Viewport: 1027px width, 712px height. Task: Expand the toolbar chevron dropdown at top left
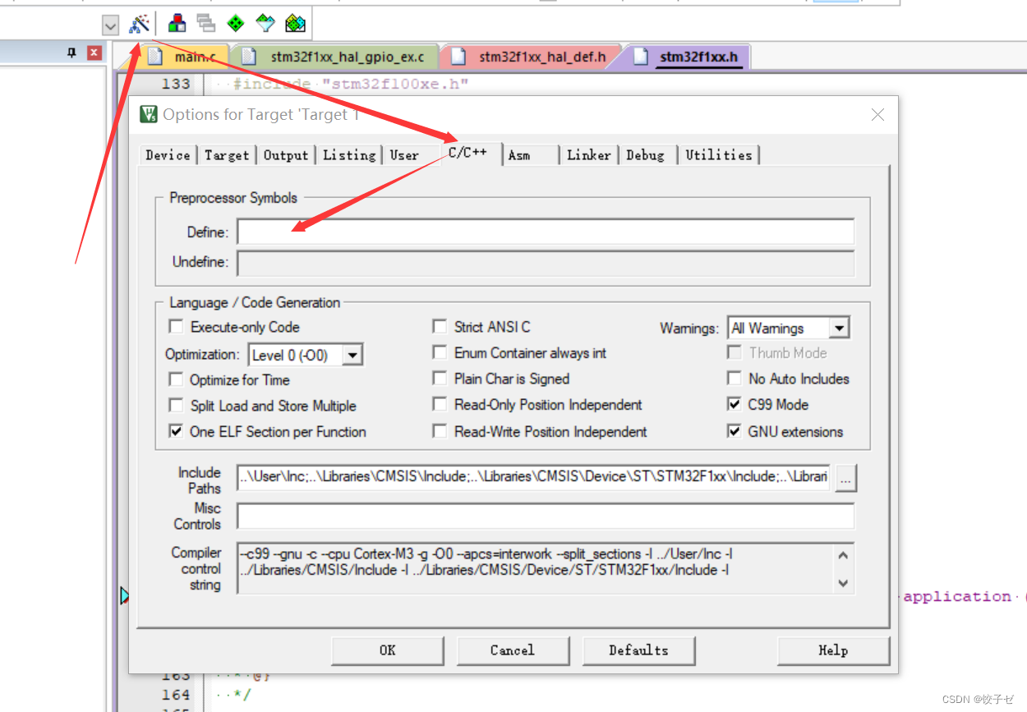tap(109, 24)
